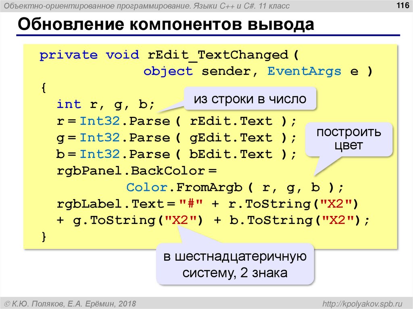Click the header text 'Объектно-ориентированное программирование'
413x309 pixels.
click(x=97, y=6)
